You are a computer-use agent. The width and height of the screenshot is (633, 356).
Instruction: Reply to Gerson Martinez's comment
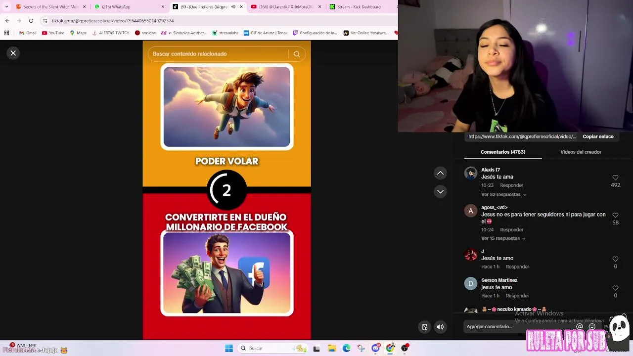pyautogui.click(x=517, y=296)
